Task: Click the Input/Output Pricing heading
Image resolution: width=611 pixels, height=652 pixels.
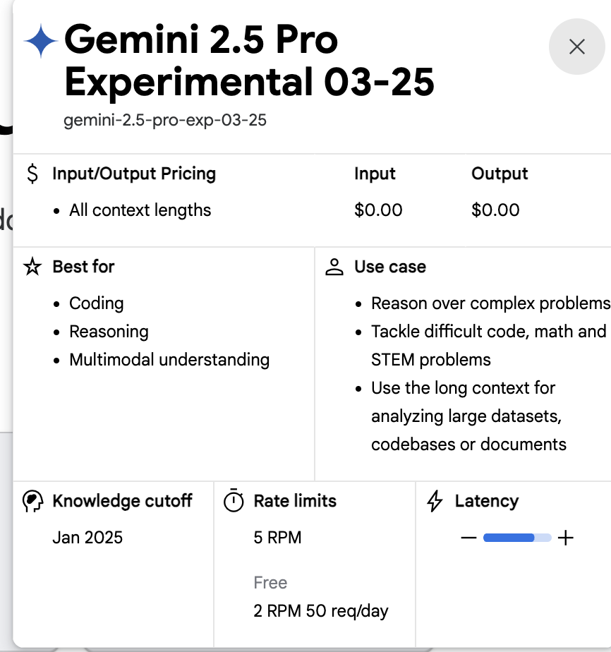Action: 134,174
